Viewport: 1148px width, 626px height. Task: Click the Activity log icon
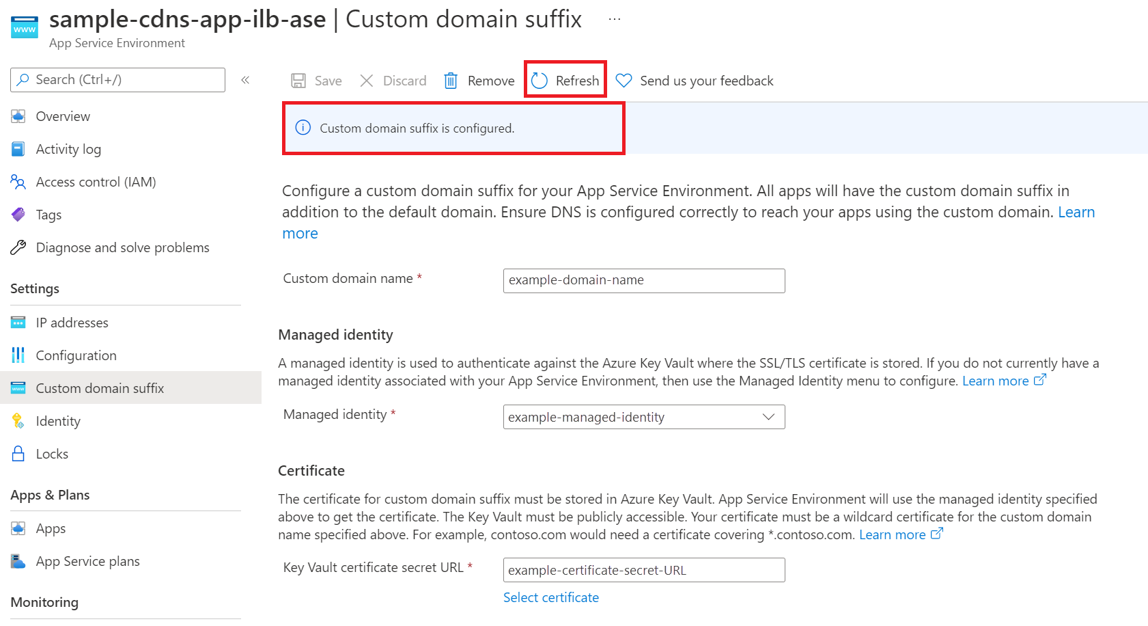18,149
